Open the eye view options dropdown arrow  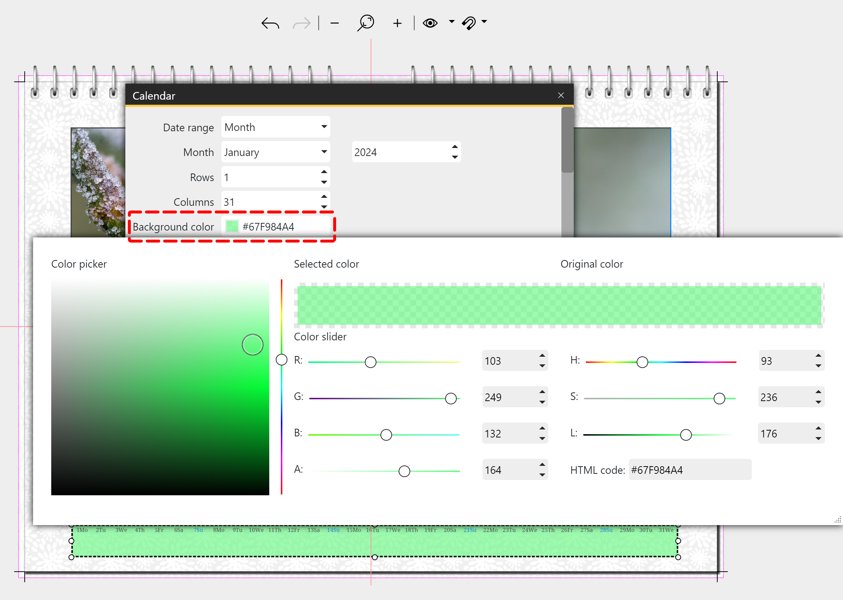click(451, 21)
